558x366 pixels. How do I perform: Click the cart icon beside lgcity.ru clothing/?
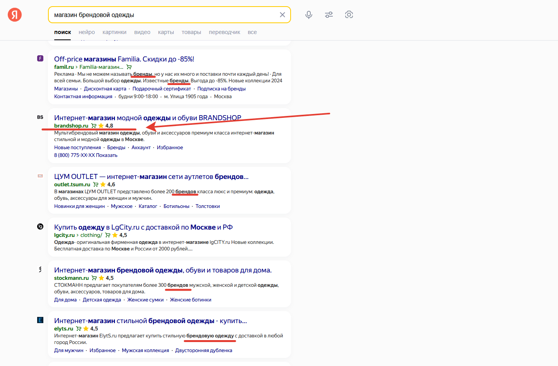click(108, 235)
